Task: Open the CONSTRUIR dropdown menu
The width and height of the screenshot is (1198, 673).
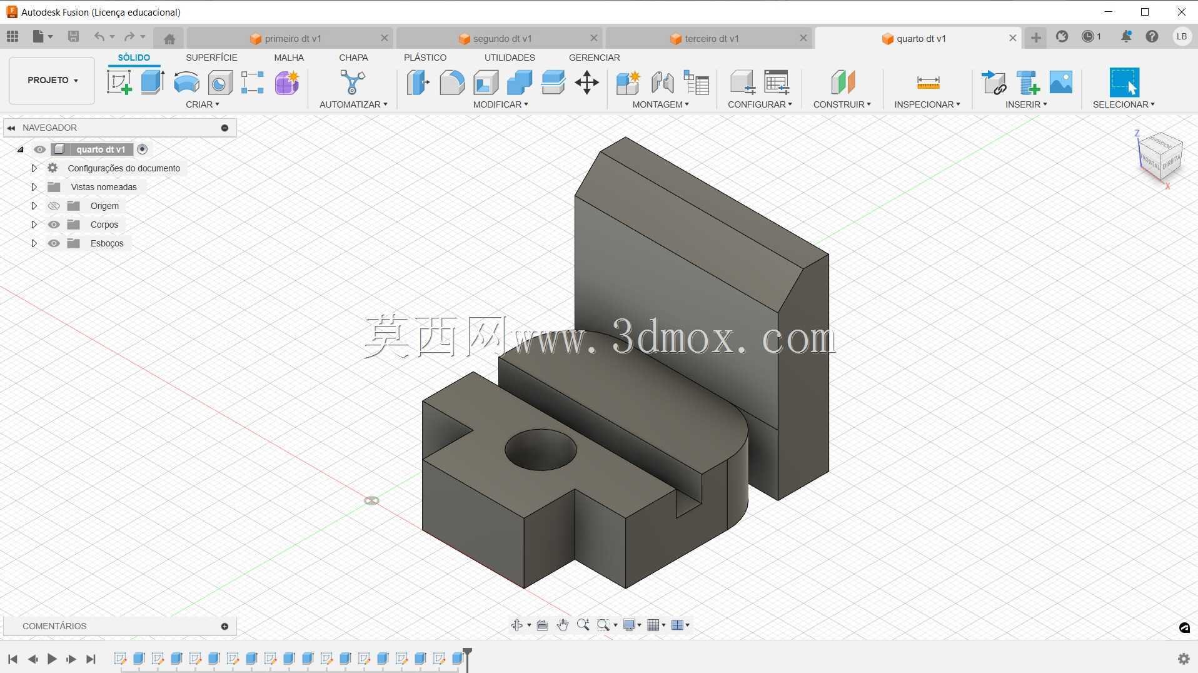Action: 842,104
